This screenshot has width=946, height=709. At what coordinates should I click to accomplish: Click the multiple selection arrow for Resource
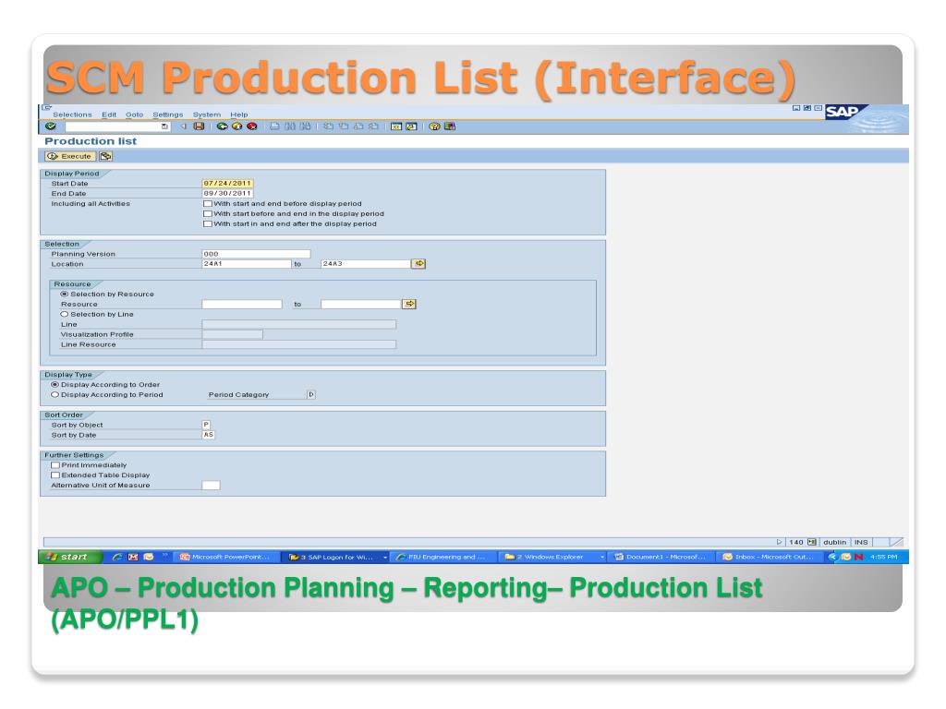point(409,304)
